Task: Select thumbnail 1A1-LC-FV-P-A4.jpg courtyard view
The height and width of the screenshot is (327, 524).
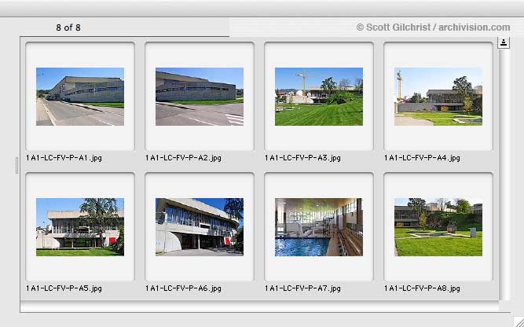Action: click(438, 97)
